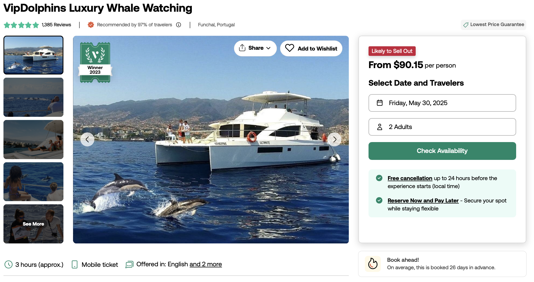
Task: Click the Winner 2023 award badge
Action: coord(95,63)
